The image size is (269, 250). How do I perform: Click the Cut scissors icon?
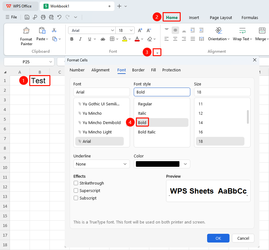(54, 30)
